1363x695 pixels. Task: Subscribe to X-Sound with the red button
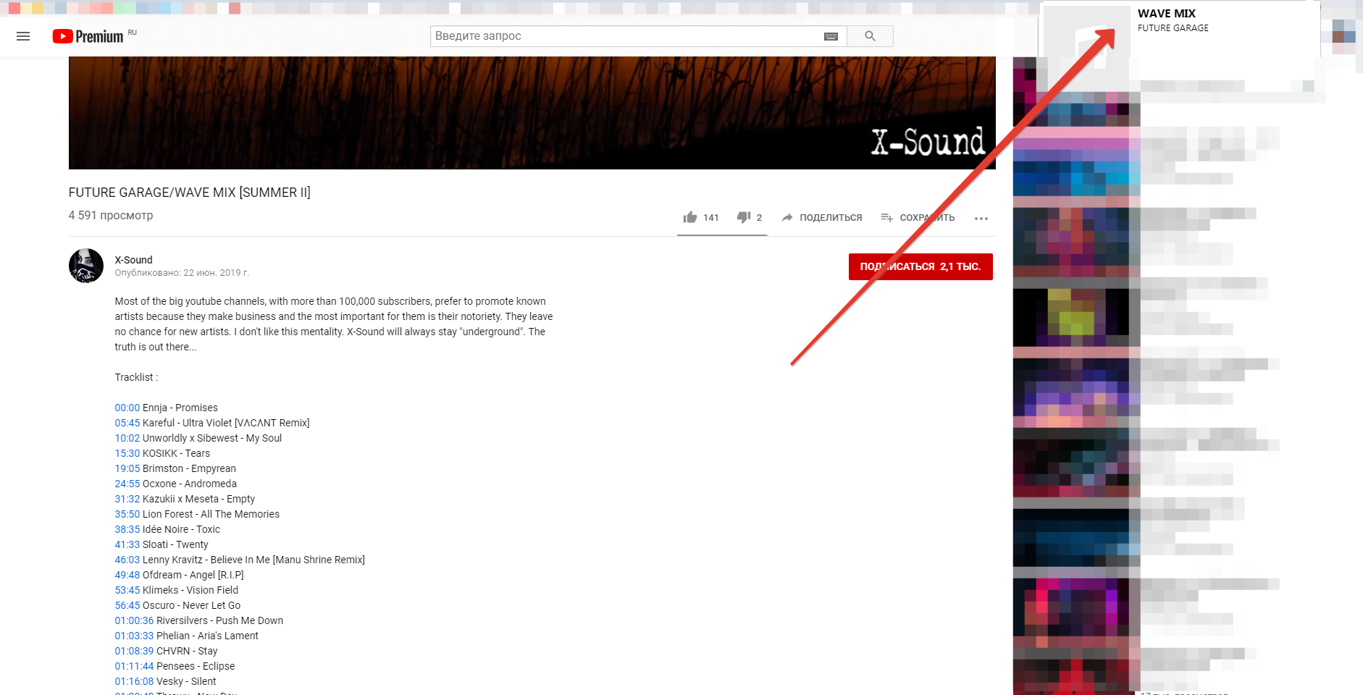920,266
